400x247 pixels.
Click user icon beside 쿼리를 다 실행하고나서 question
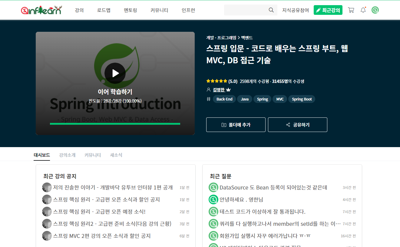pyautogui.click(x=213, y=224)
